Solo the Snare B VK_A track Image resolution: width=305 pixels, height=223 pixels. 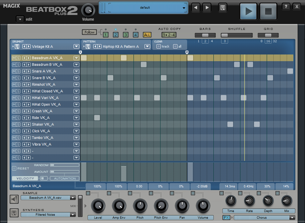click(18, 78)
